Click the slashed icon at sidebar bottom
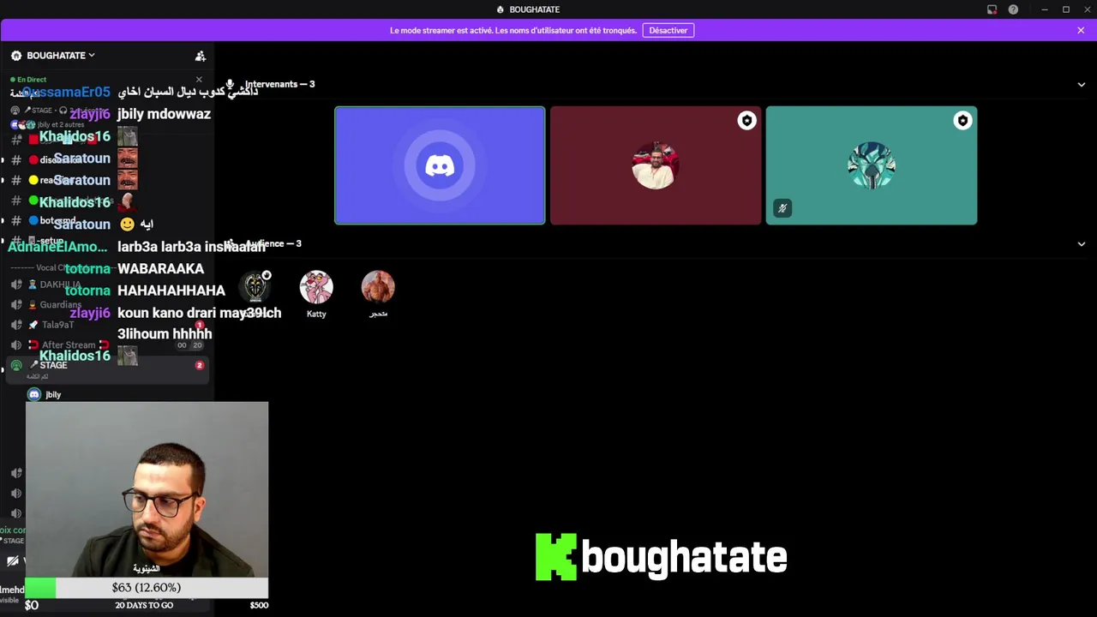The image size is (1097, 617). coord(12,561)
